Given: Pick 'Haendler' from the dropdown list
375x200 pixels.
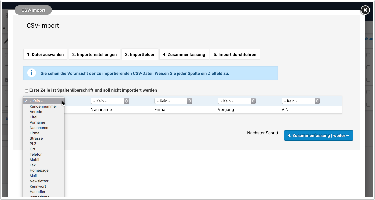Looking at the screenshot, I should point(38,192).
